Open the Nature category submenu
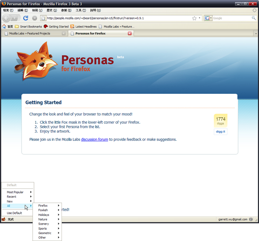Image resolution: width=259 pixels, height=241 pixels. coord(47,219)
